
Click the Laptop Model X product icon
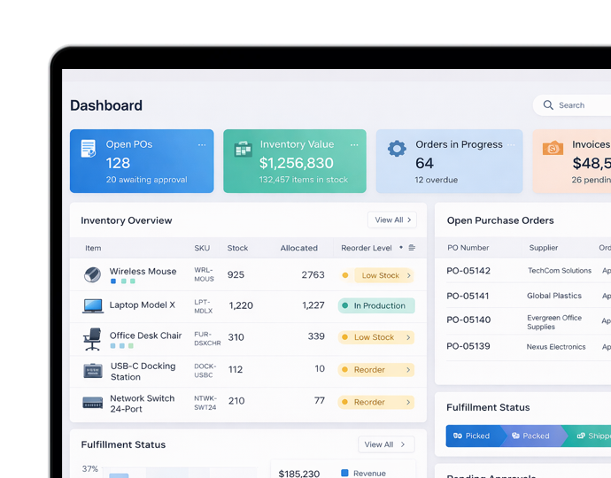click(93, 305)
